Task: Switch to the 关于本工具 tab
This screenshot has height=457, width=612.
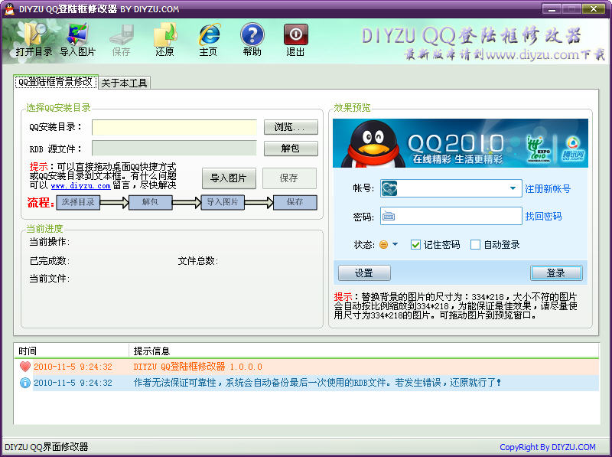Action: pos(124,83)
